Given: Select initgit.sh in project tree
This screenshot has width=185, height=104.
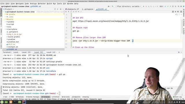Looking at the screenshot, I should [13, 47].
